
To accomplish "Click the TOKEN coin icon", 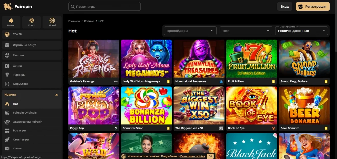I will point(7,34).
